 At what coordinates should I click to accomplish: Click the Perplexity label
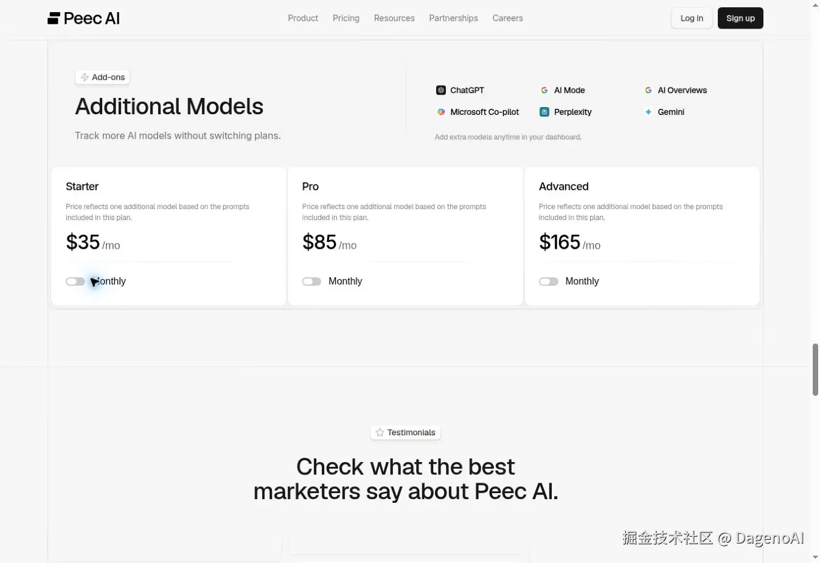click(573, 112)
